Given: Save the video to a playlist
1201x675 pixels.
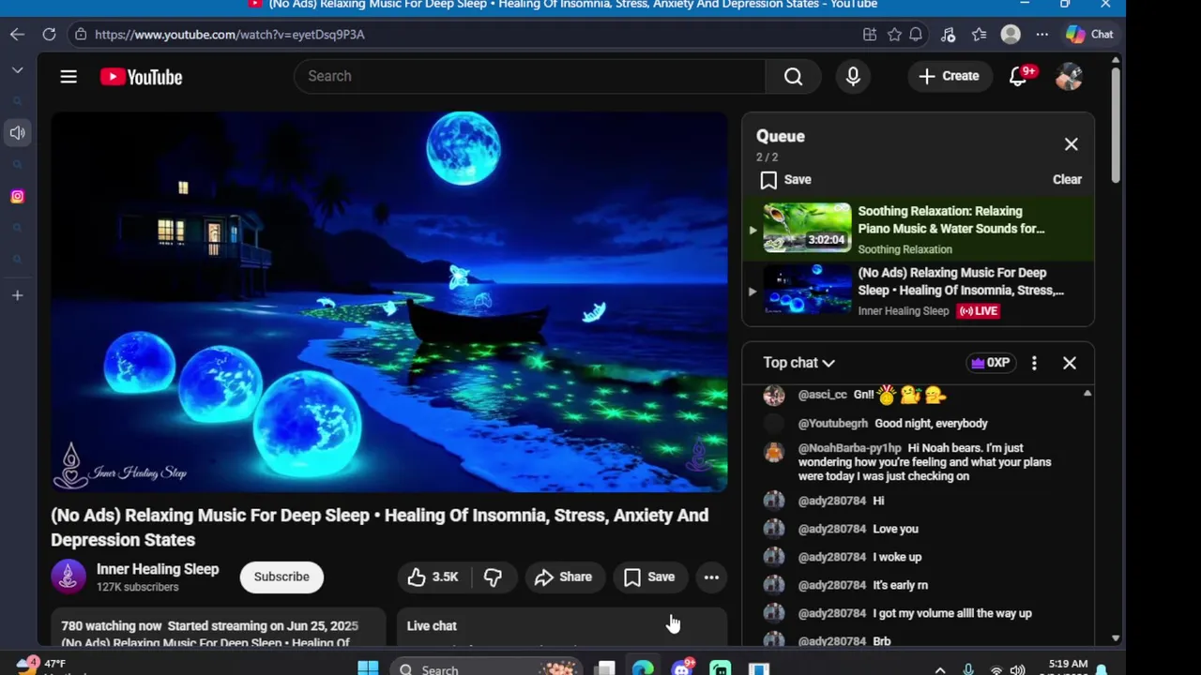Looking at the screenshot, I should tap(650, 577).
